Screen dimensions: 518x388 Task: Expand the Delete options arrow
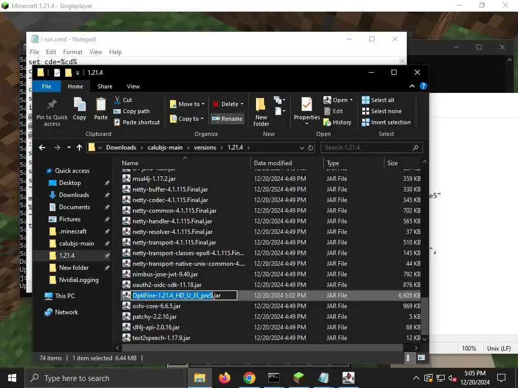[242, 104]
